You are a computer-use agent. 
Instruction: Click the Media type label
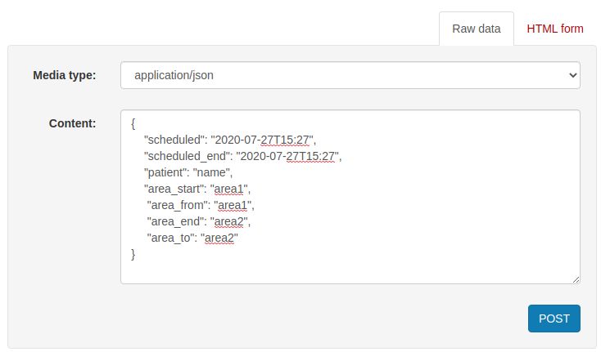pos(65,75)
